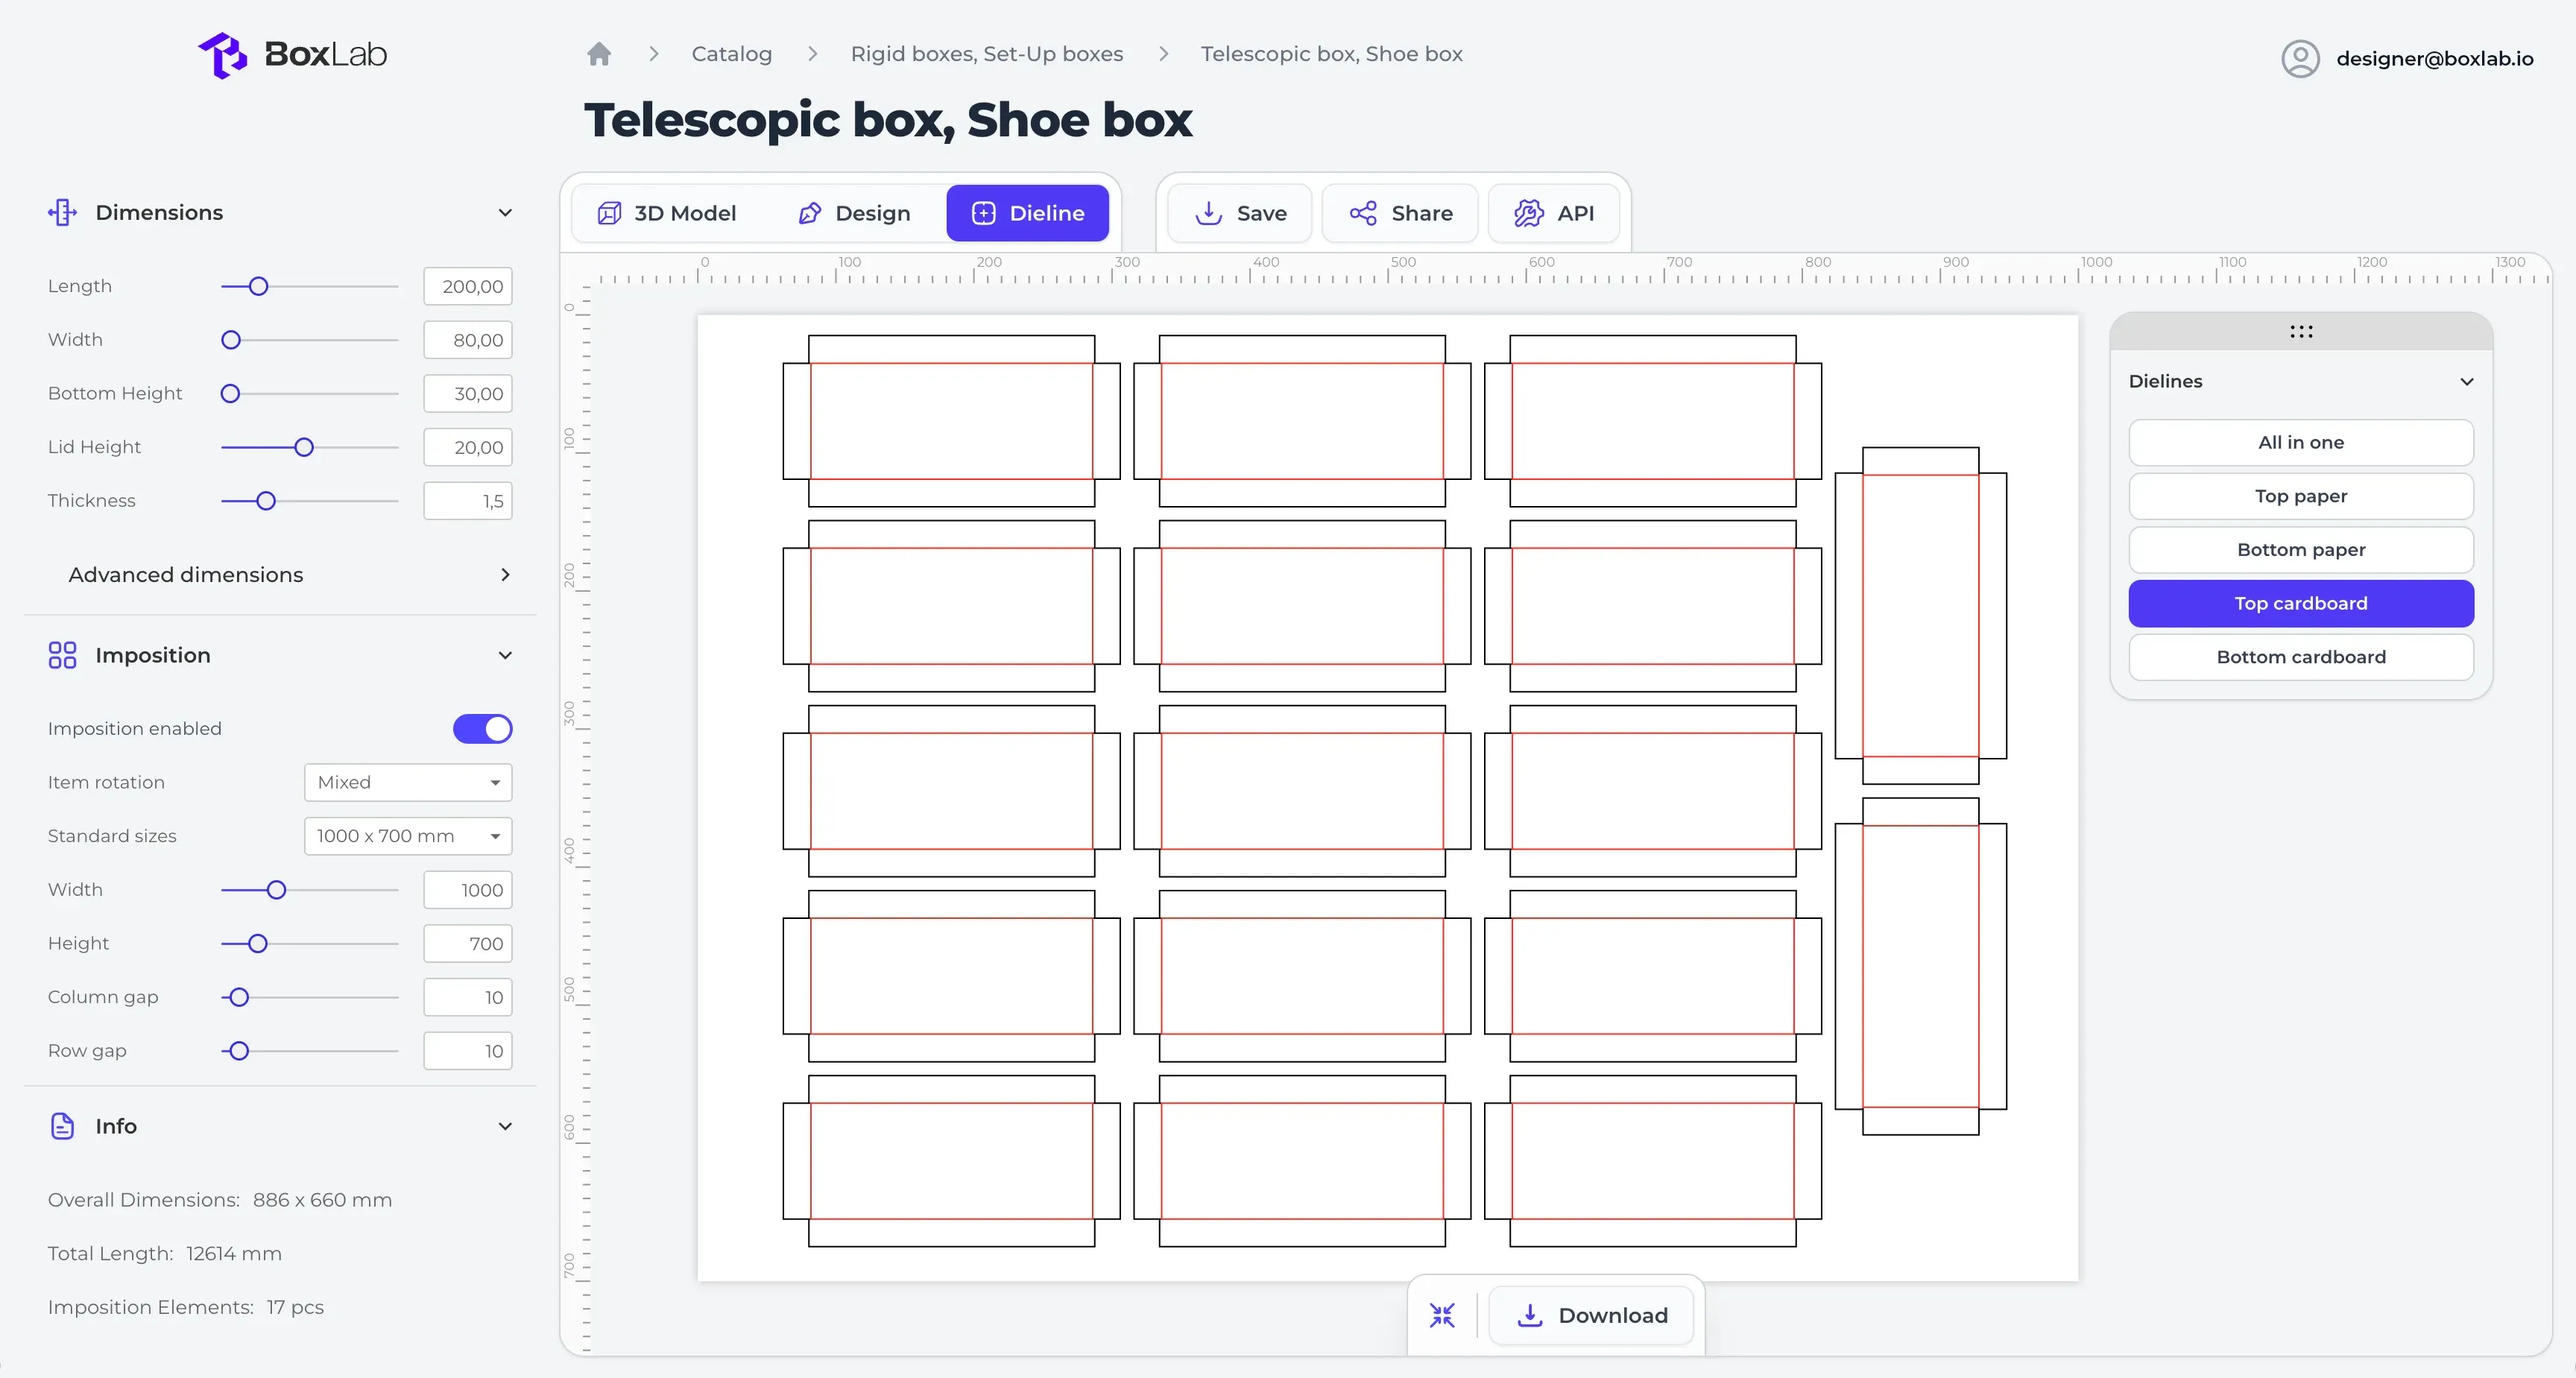
Task: Focus the Width field showing 80,00
Action: [x=468, y=340]
